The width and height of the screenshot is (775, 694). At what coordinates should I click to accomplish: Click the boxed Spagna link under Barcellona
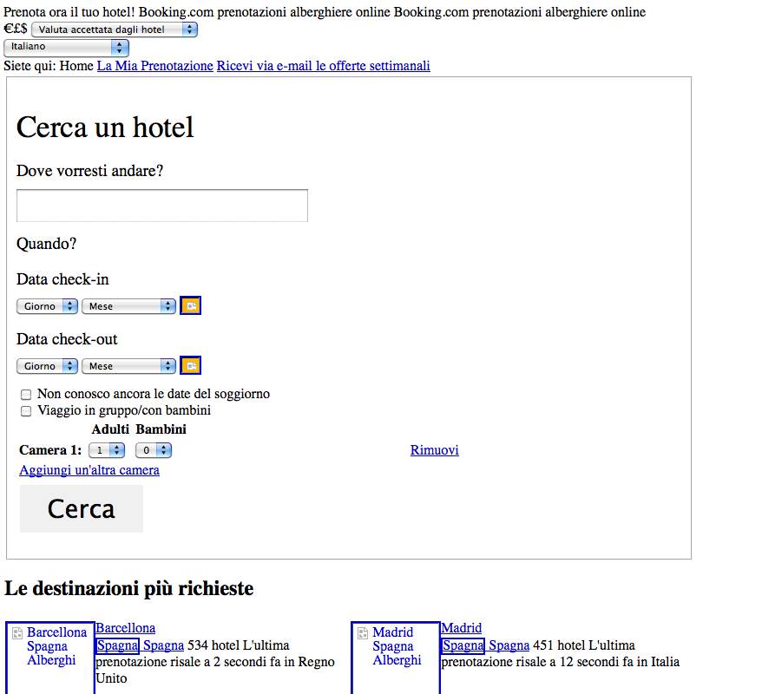click(x=118, y=645)
